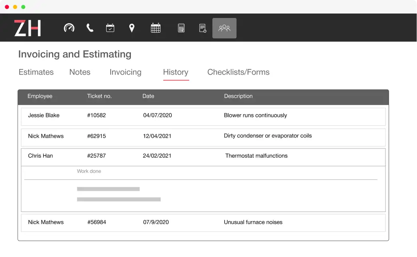Switch to the Notes tab

coord(80,72)
